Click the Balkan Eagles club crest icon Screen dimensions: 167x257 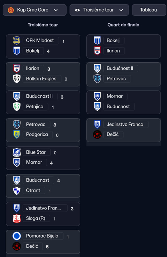pyautogui.click(x=17, y=79)
